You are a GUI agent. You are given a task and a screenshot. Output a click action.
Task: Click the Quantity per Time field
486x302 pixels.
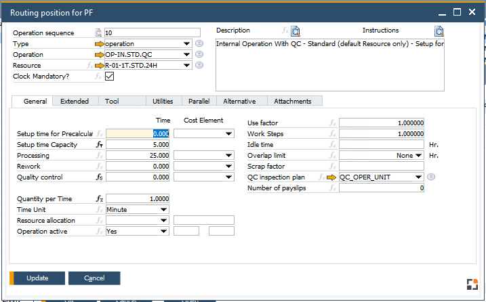pos(138,199)
